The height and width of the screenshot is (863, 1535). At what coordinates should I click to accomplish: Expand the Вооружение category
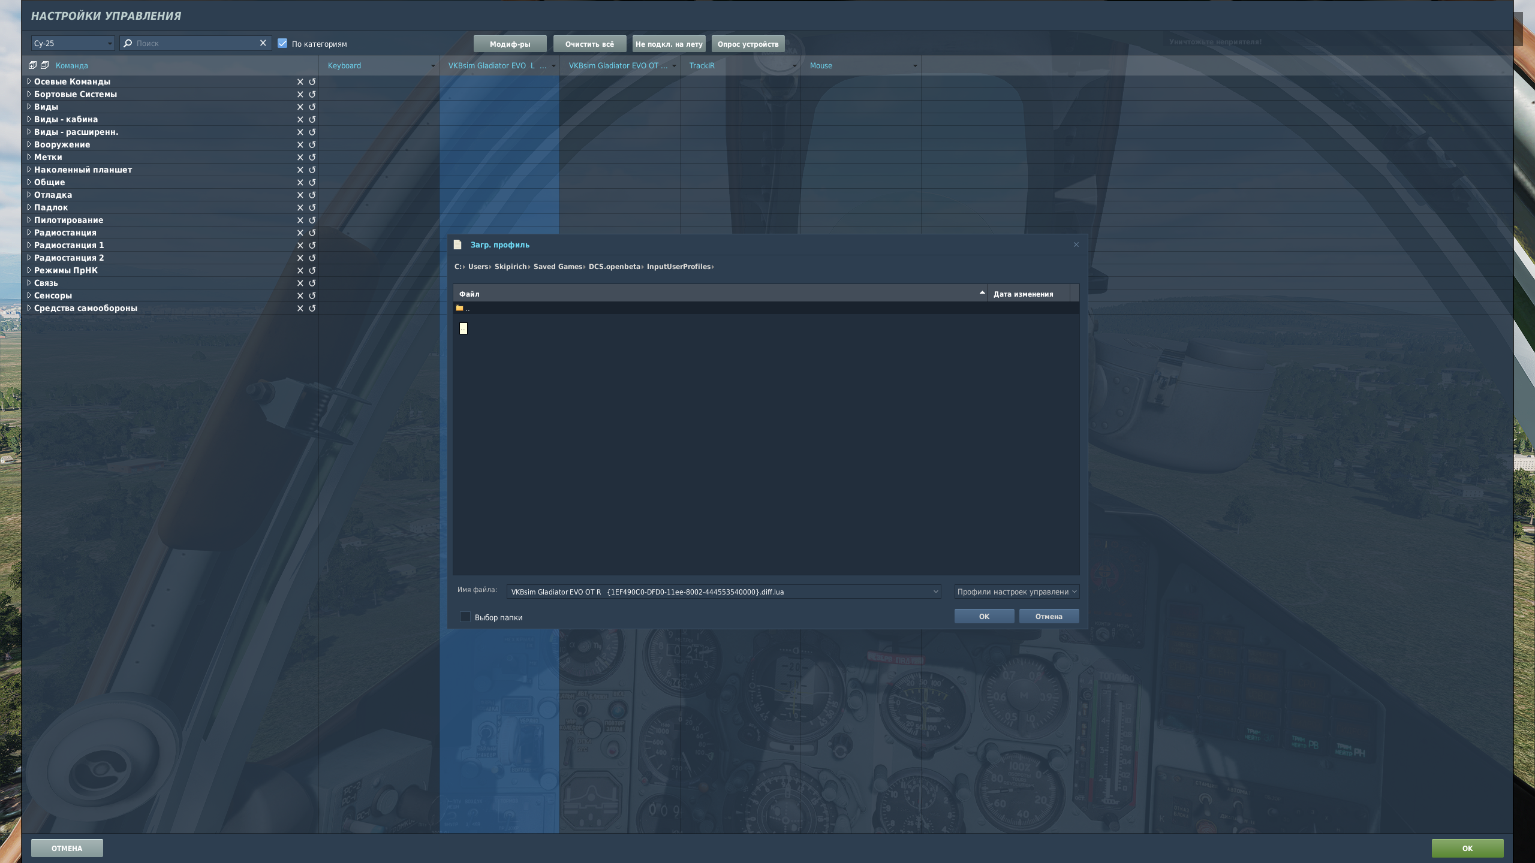click(29, 144)
